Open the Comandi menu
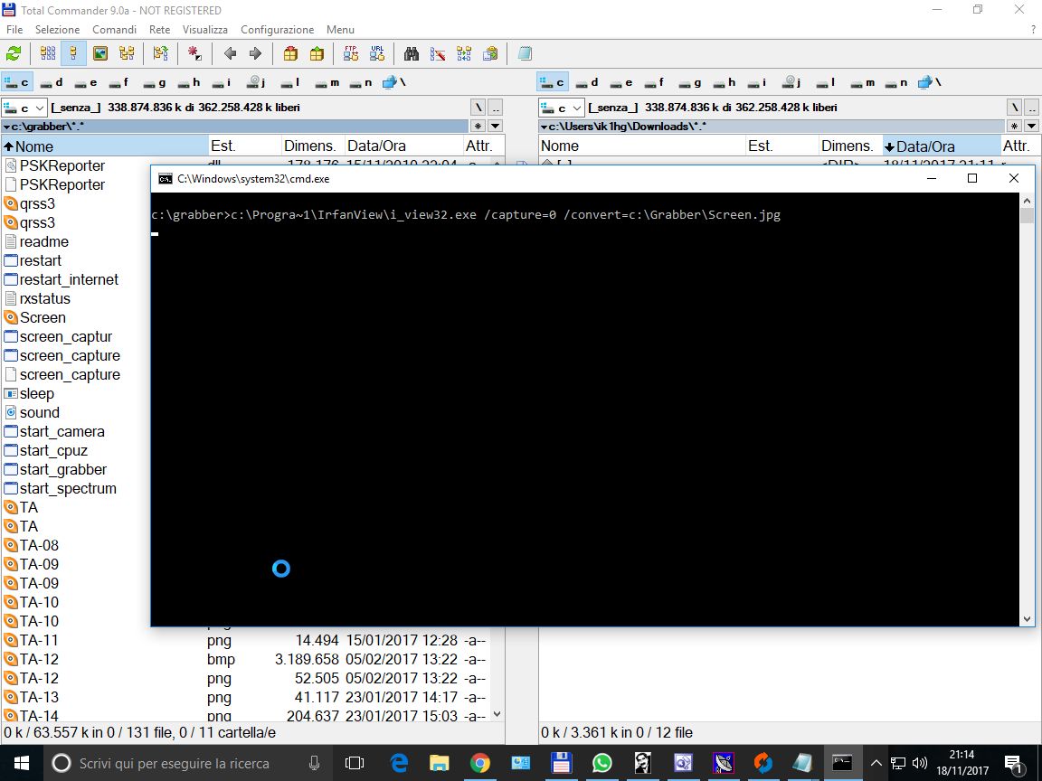This screenshot has width=1042, height=781. pos(114,30)
